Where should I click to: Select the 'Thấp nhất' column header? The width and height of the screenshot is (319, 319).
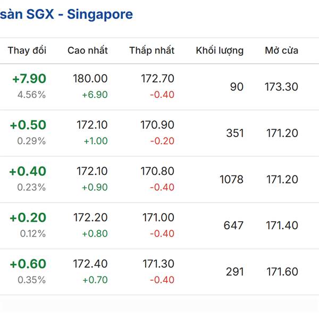[152, 51]
